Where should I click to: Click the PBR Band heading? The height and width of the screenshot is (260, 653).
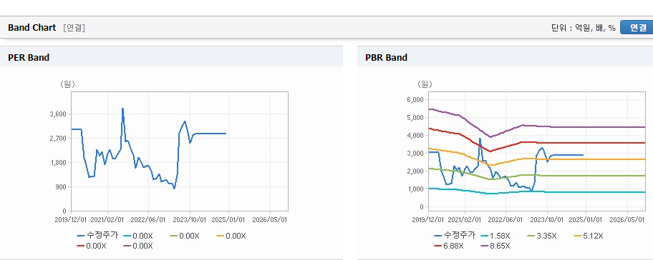pyautogui.click(x=386, y=58)
